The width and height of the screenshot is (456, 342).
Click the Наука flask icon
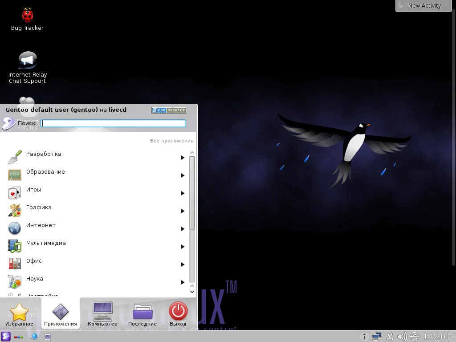pos(15,282)
